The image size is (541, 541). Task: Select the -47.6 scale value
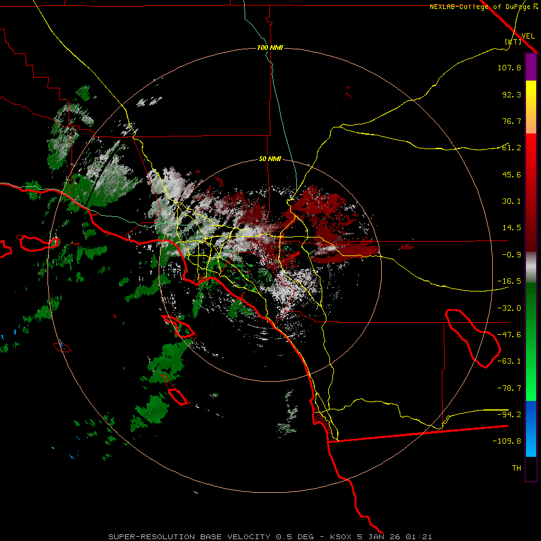(509, 335)
